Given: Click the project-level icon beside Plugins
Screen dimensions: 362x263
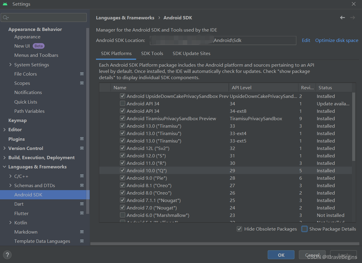Looking at the screenshot, I should 82,139.
